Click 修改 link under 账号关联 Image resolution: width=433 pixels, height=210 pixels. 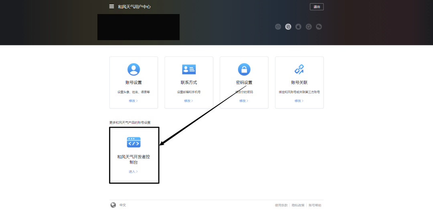(299, 101)
